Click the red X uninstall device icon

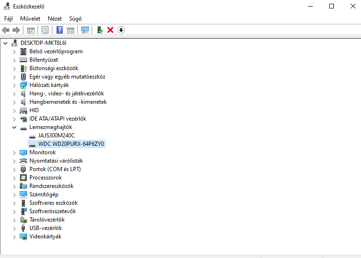pyautogui.click(x=110, y=30)
